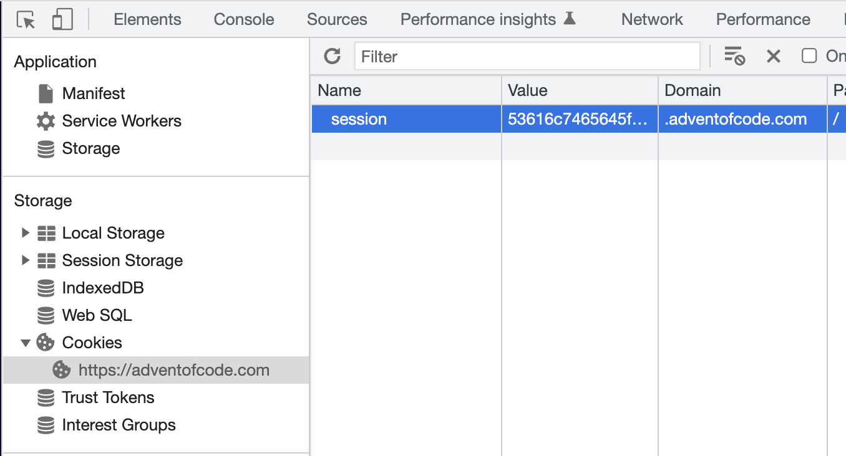Select the IndexedDB database icon
This screenshot has height=456, width=846.
[46, 288]
